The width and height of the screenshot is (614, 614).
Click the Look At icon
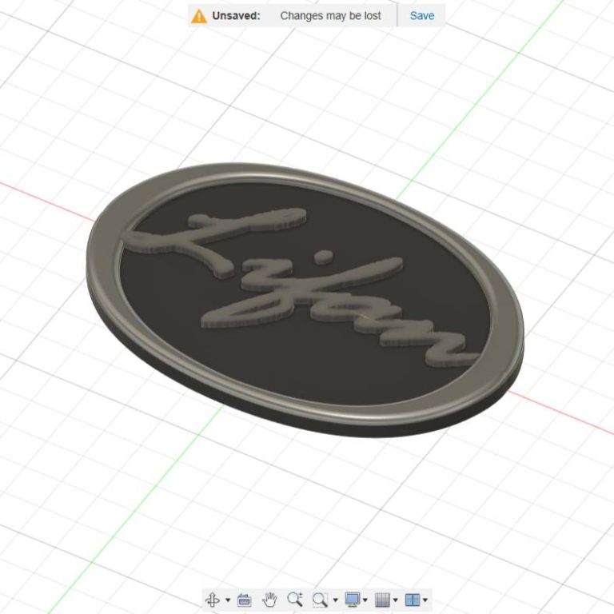click(x=245, y=599)
